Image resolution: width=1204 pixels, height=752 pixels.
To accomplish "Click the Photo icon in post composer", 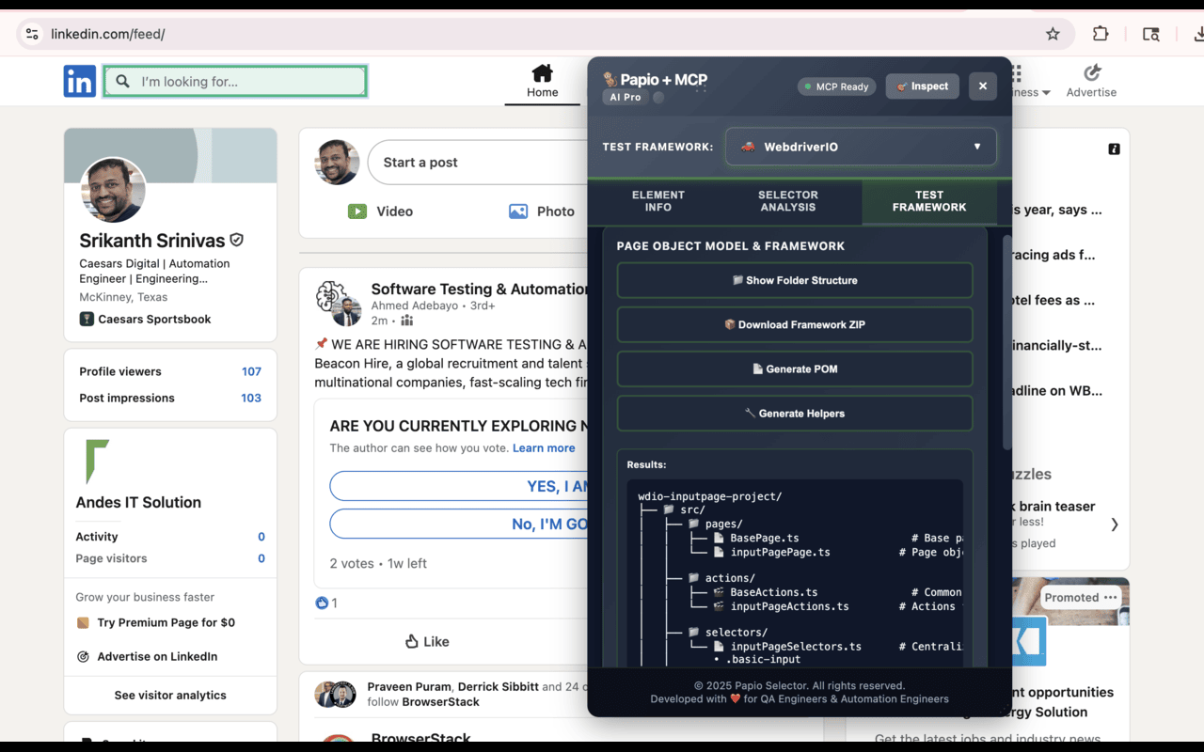I will 518,211.
